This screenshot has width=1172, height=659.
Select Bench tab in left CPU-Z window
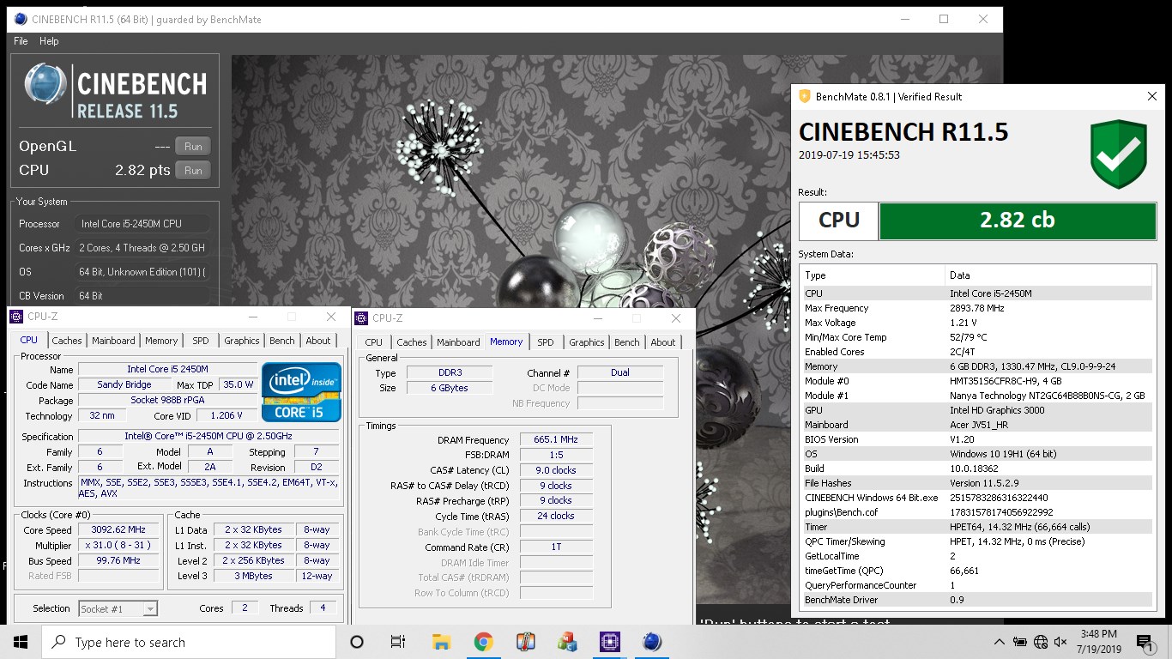pos(282,341)
